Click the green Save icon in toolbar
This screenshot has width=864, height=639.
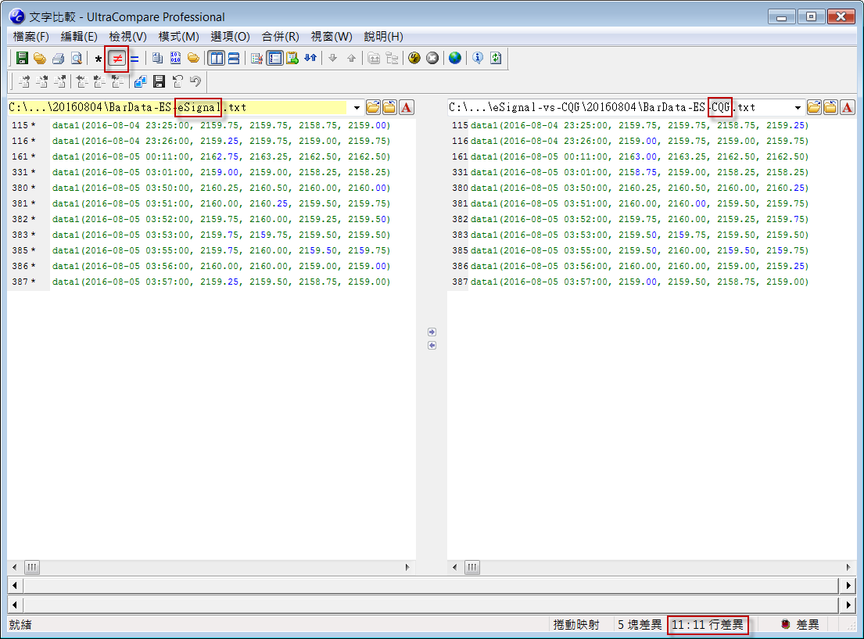point(22,58)
